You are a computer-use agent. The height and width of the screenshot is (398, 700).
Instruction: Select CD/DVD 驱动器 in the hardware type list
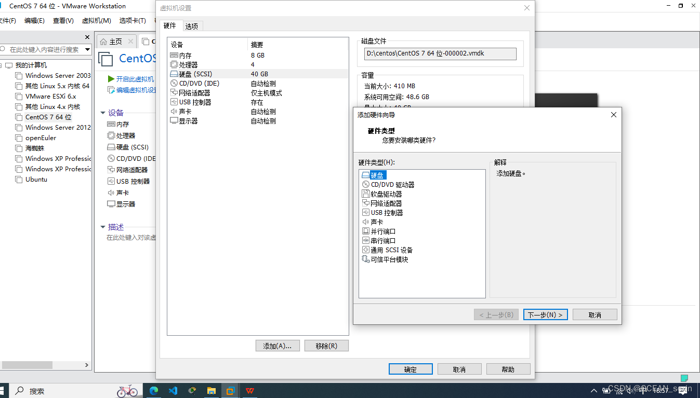tap(388, 185)
